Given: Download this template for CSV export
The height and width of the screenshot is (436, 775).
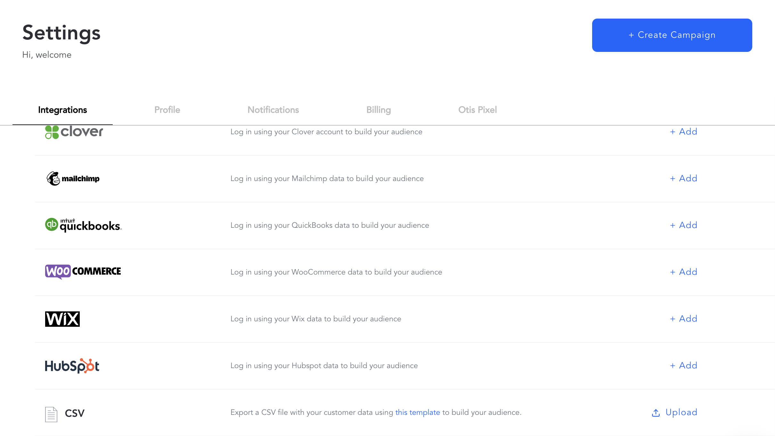Looking at the screenshot, I should 417,413.
